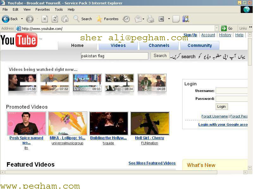Viewport: 253px width, 189px height.
Task: Open the 07:32 guitar video thumbnail
Action: tap(55, 83)
